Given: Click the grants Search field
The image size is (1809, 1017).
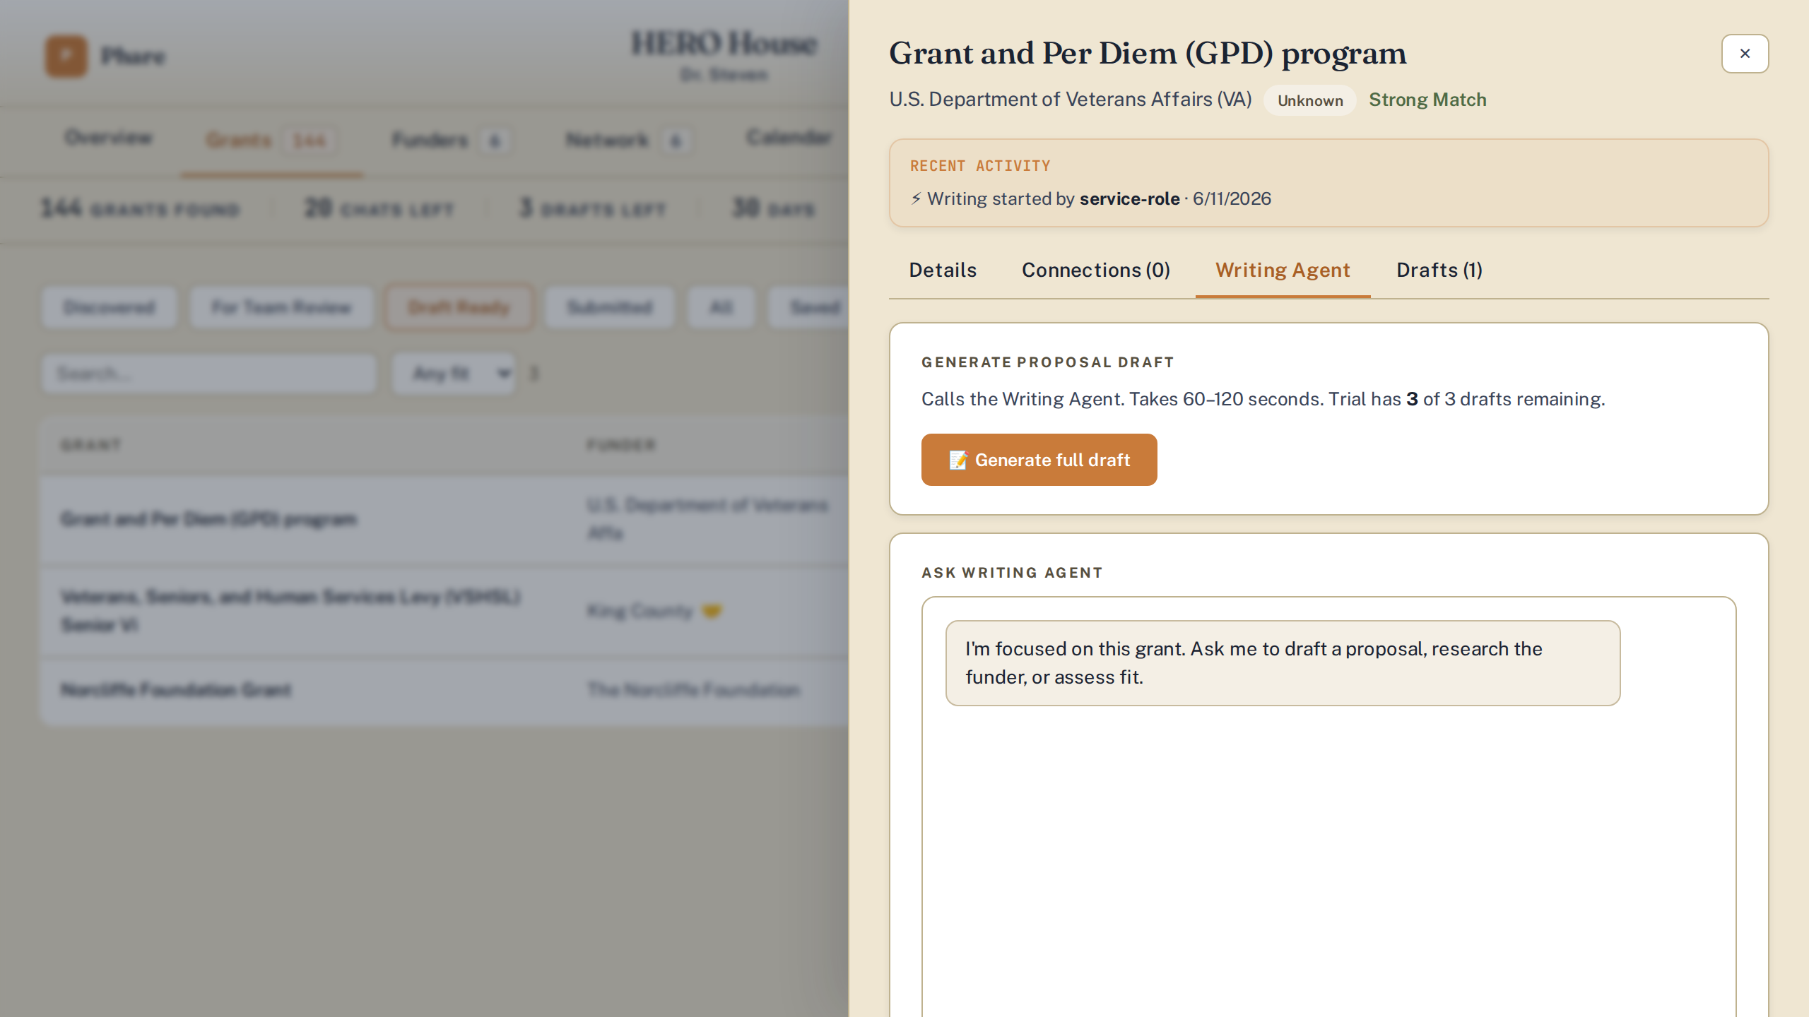Looking at the screenshot, I should click(209, 374).
